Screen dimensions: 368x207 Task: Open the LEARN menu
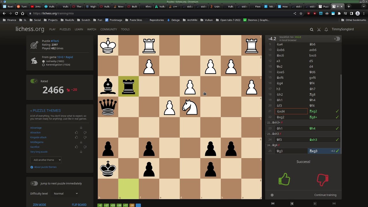coord(79,29)
